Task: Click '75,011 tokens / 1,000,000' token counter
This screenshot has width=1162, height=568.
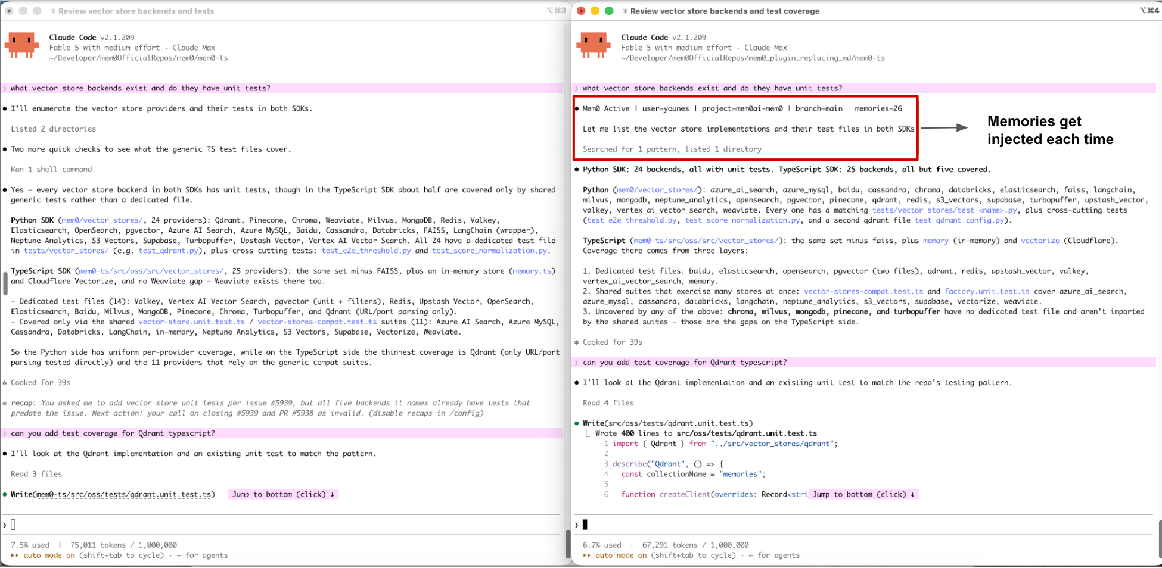Action: coord(124,545)
